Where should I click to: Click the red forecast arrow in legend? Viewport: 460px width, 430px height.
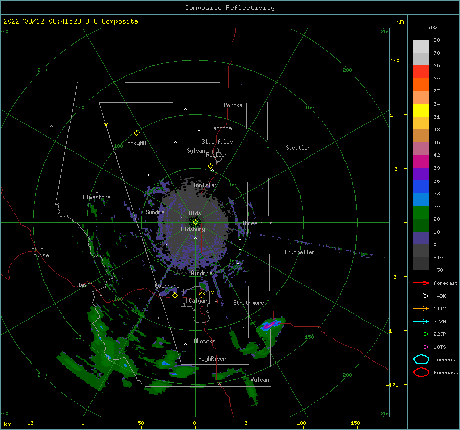click(x=421, y=283)
